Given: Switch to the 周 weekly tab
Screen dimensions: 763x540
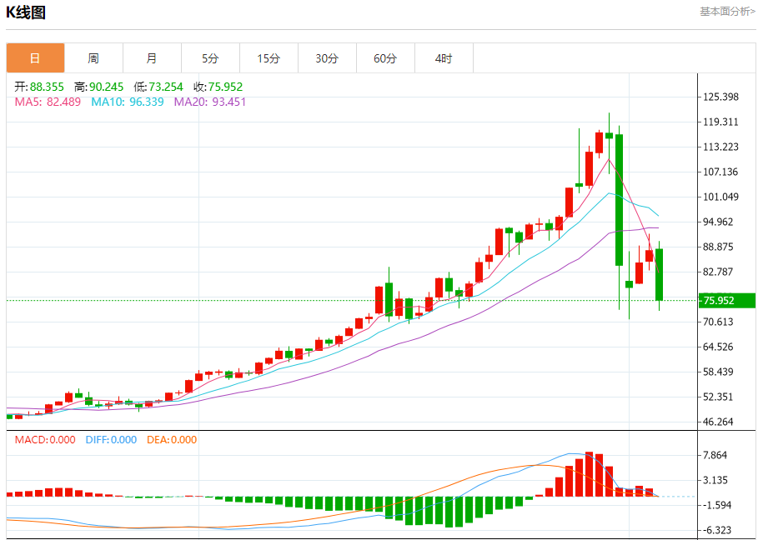Looking at the screenshot, I should [x=93, y=58].
